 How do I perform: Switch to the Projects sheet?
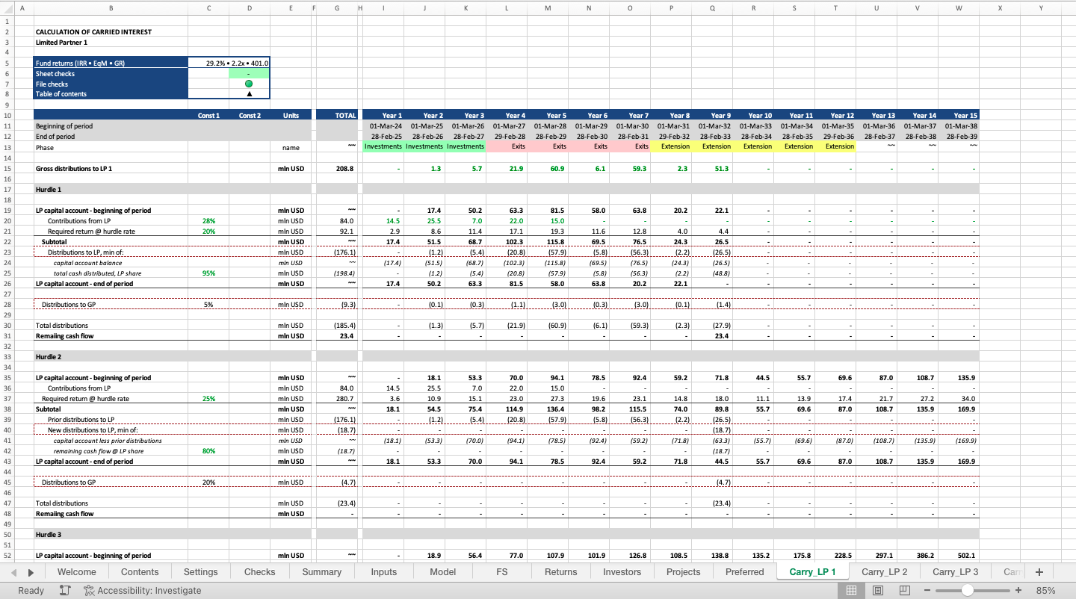coord(684,572)
